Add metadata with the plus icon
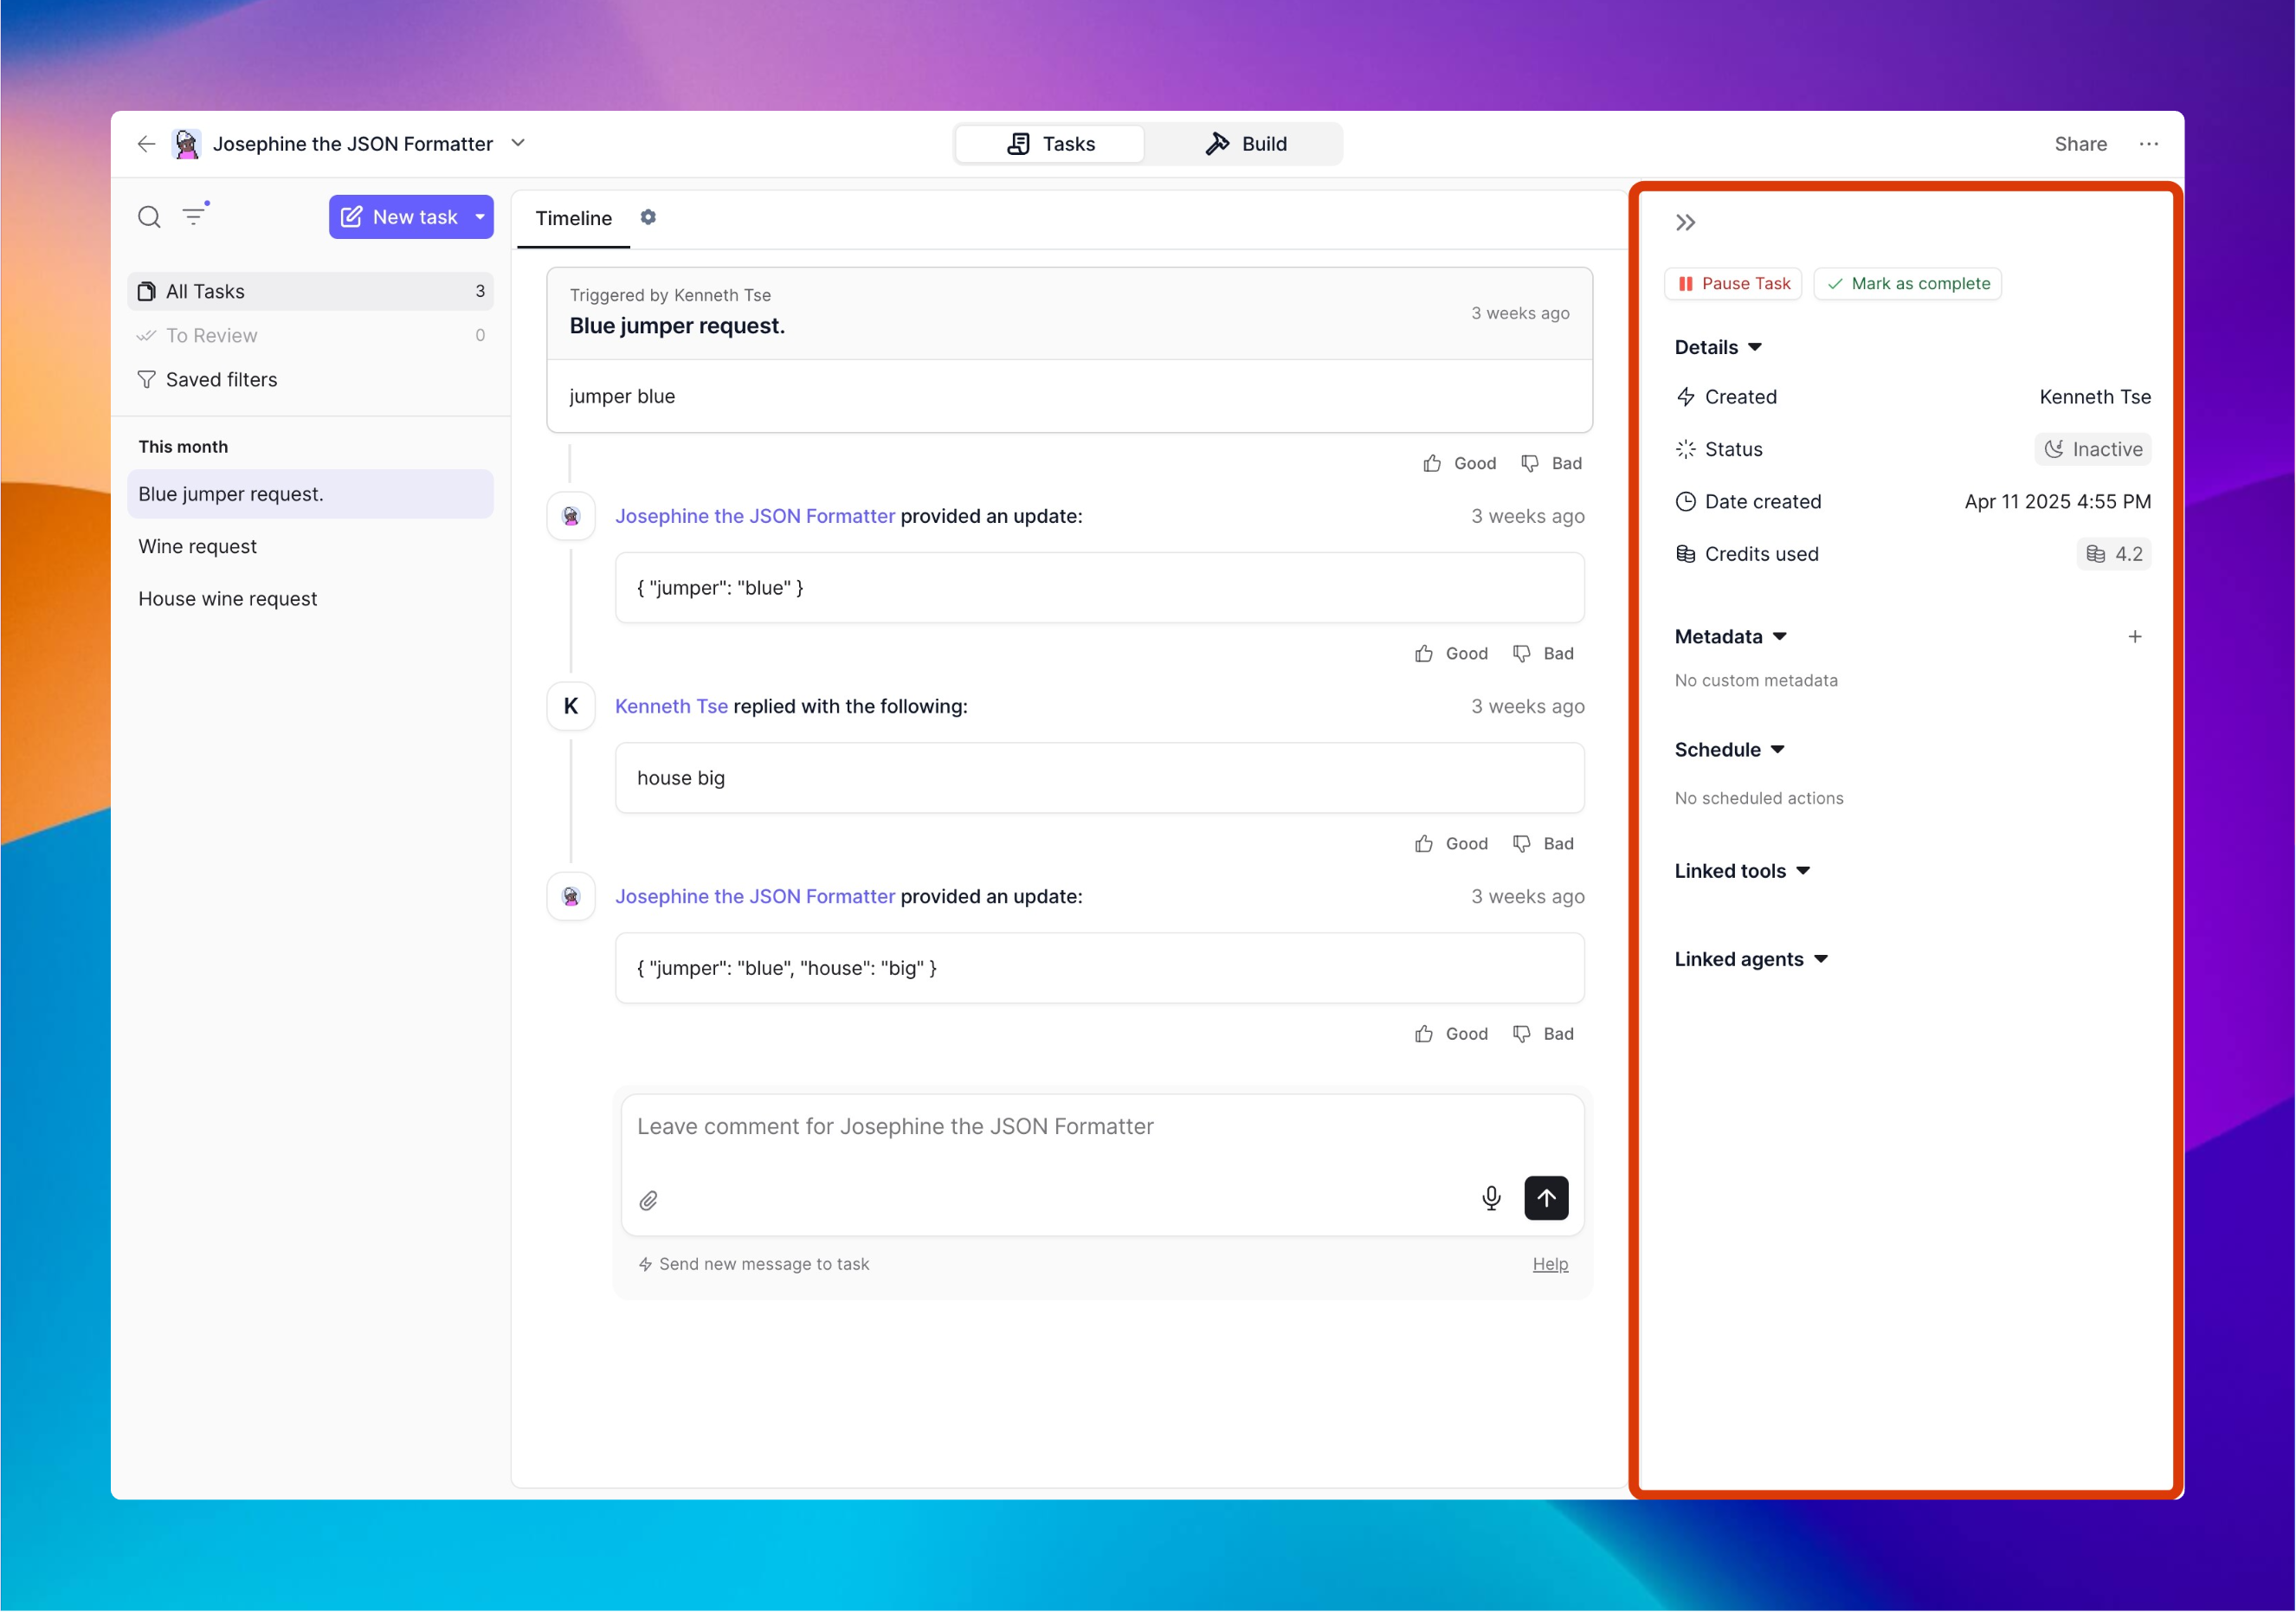The height and width of the screenshot is (1612, 2296). pyautogui.click(x=2135, y=637)
